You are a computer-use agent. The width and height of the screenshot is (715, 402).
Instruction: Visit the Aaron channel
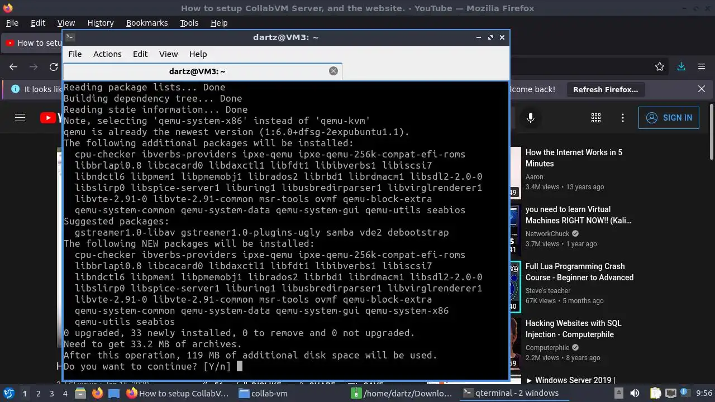tap(535, 177)
